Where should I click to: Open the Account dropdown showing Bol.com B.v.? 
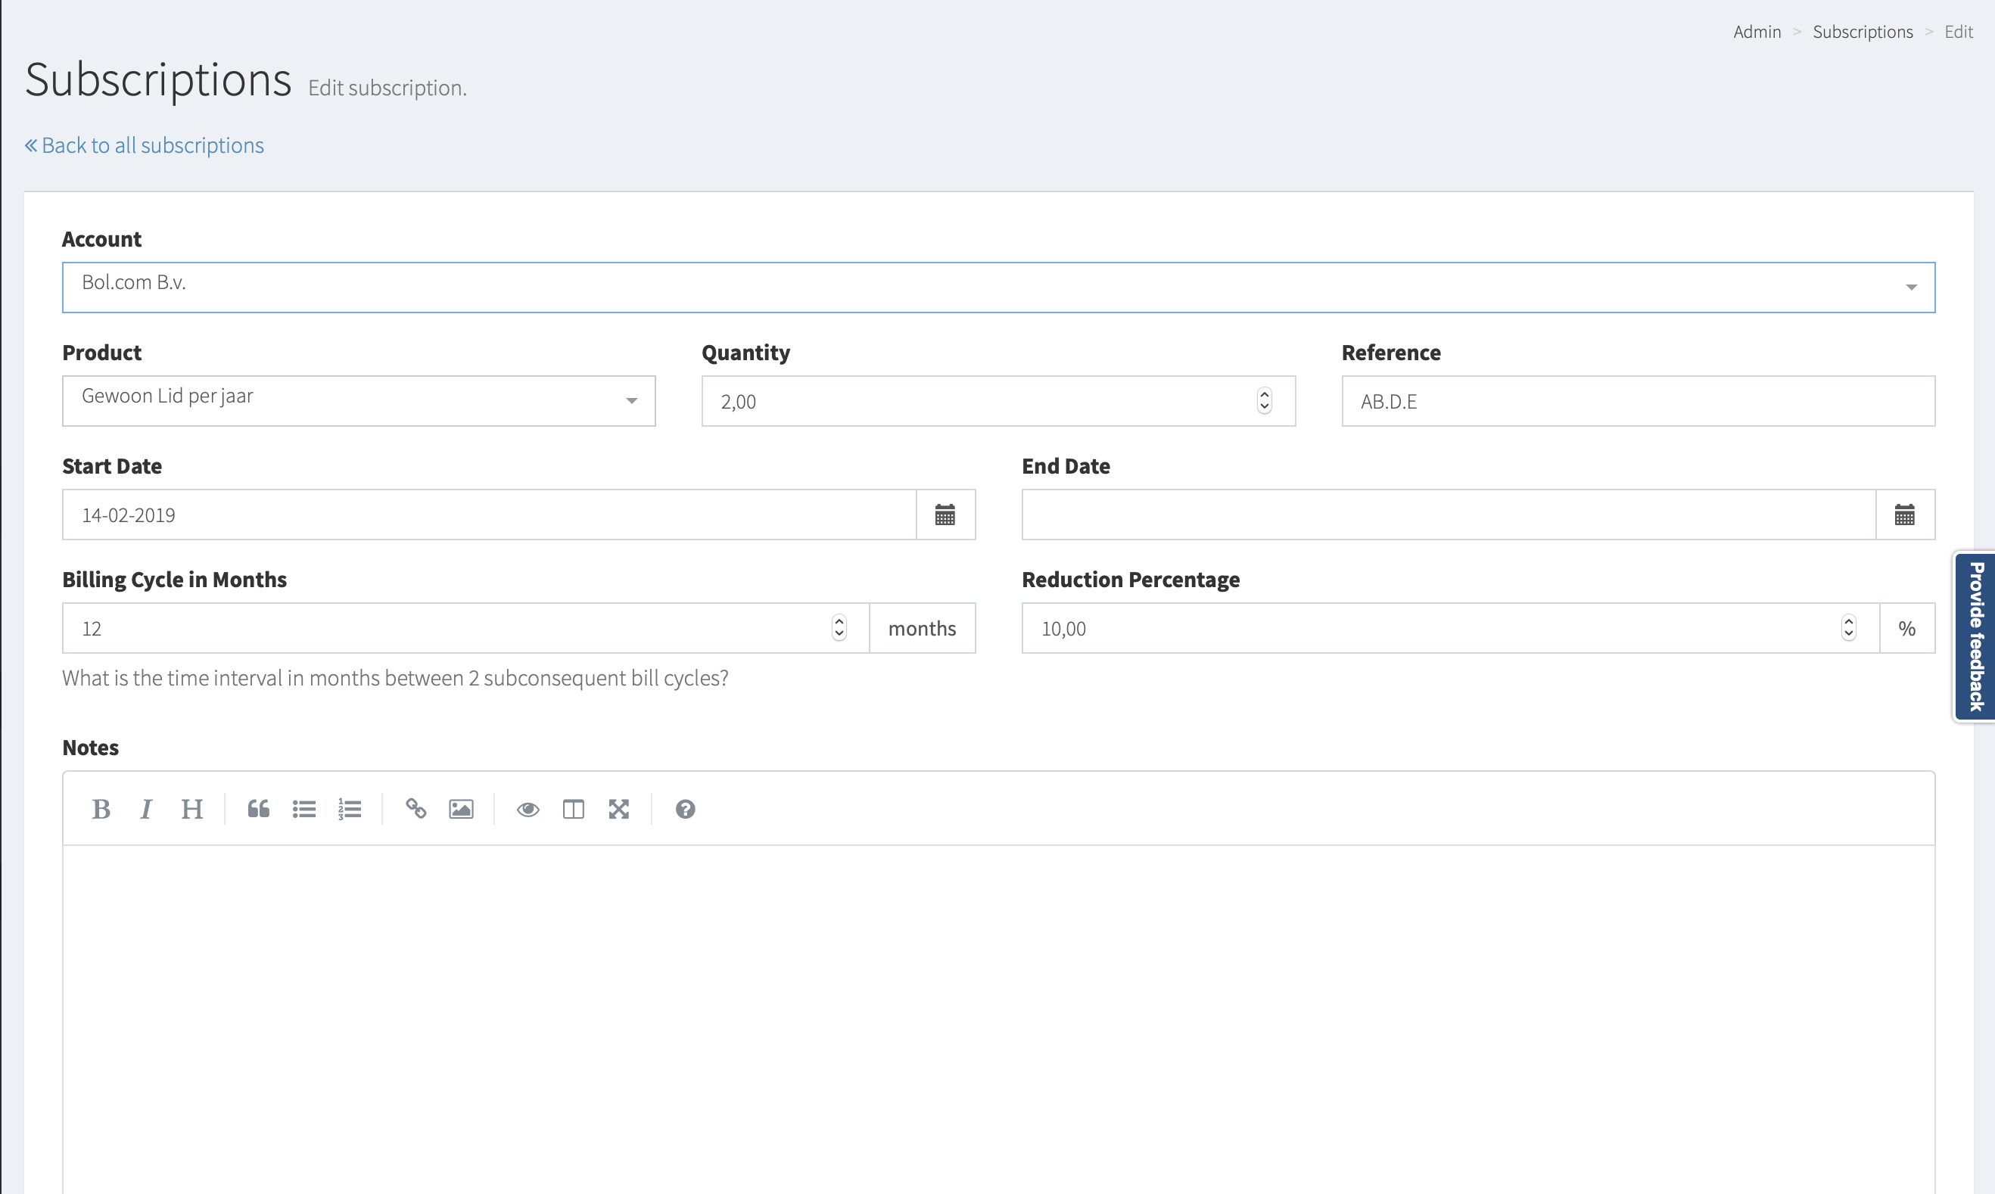998,288
